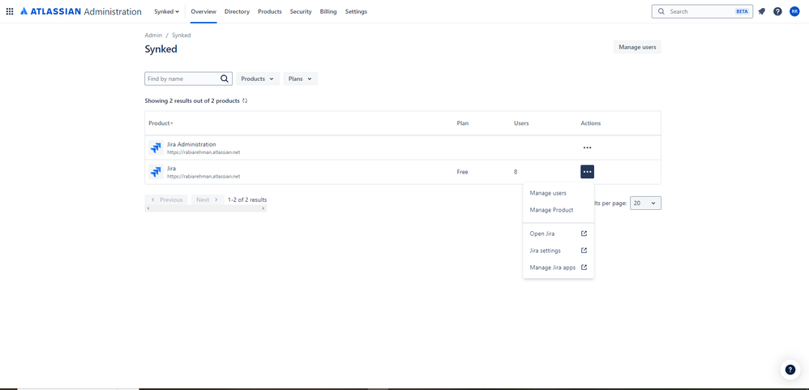Click the Jira Administration product icon
Viewport: 809px width, 390px height.
click(156, 148)
